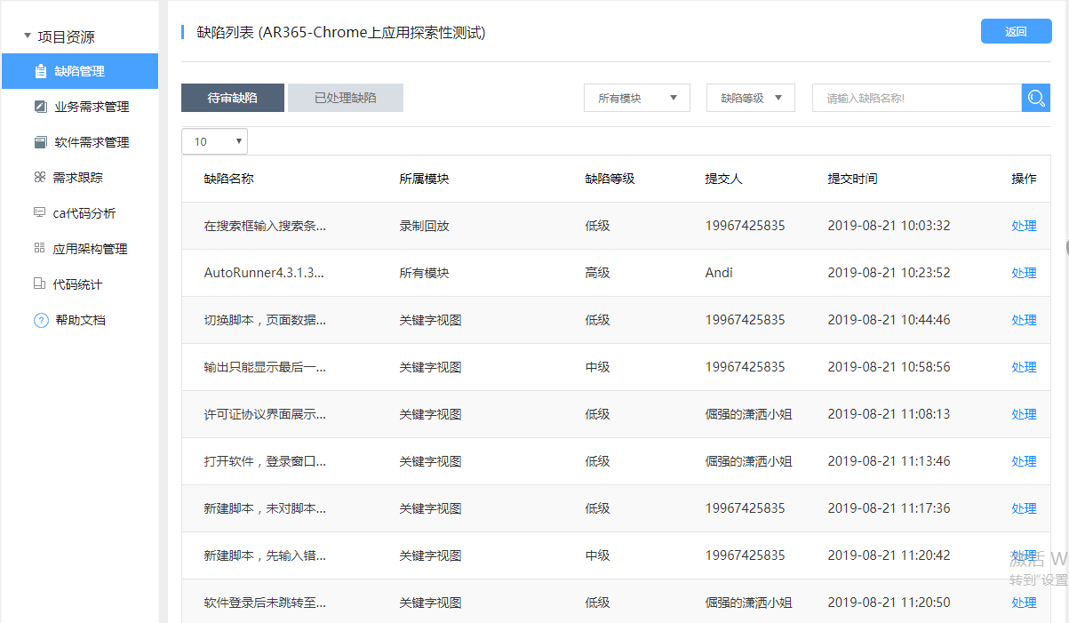The image size is (1069, 623).
Task: Click the 需求跟踪 four-squares icon
Action: pyautogui.click(x=39, y=178)
